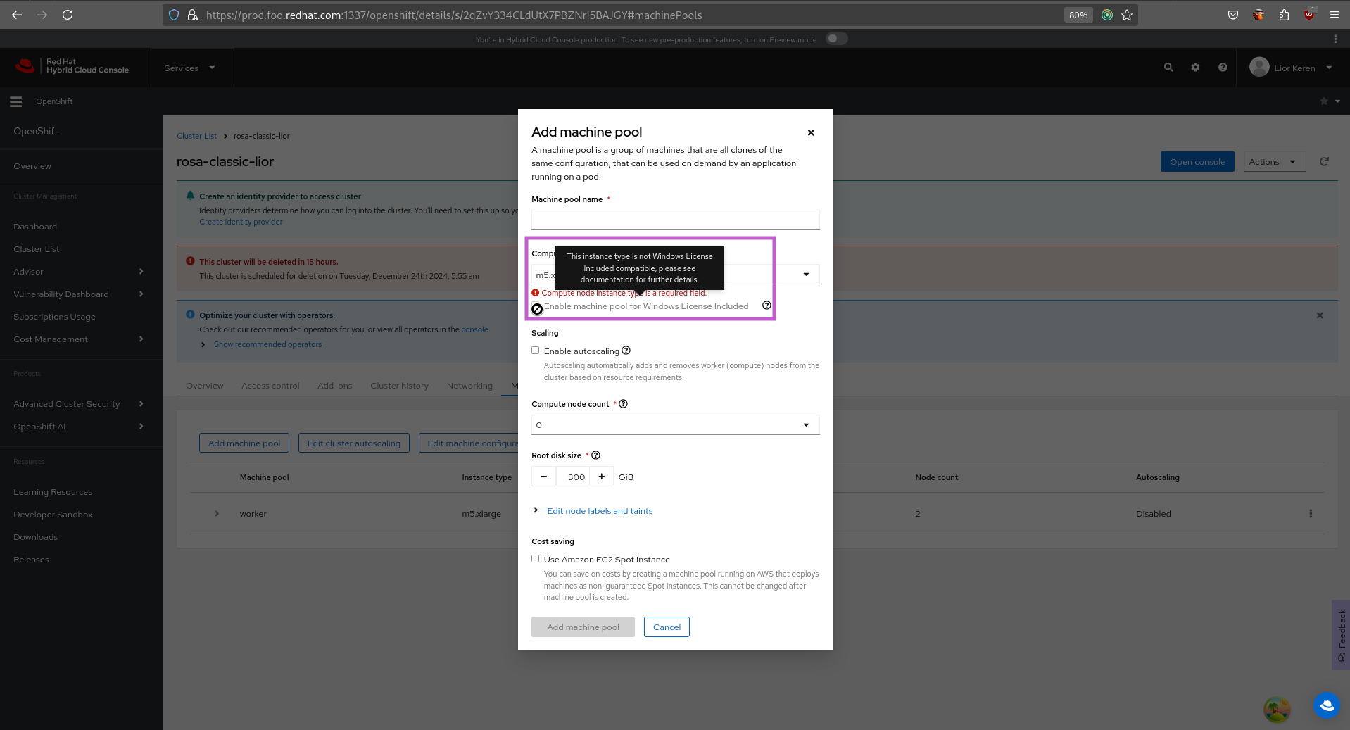1350x730 pixels.
Task: Open Subscriptions Usage in the sidebar
Action: [x=54, y=317]
